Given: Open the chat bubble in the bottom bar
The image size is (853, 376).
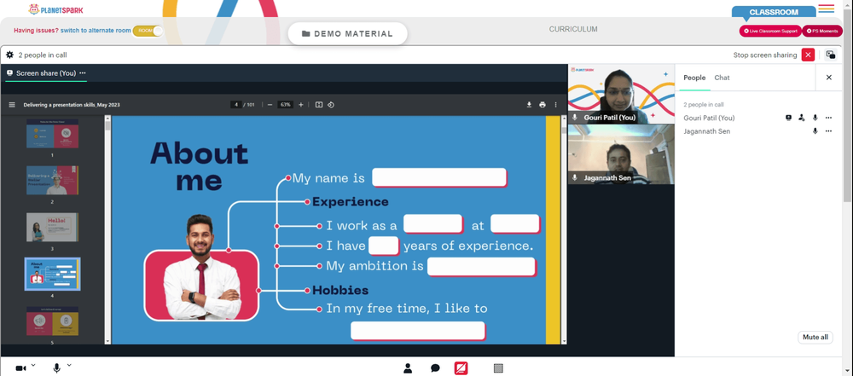Looking at the screenshot, I should click(435, 368).
